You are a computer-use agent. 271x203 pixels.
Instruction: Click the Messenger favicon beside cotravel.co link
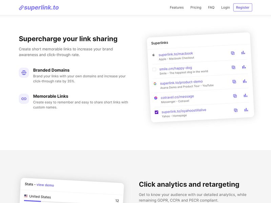click(x=156, y=98)
